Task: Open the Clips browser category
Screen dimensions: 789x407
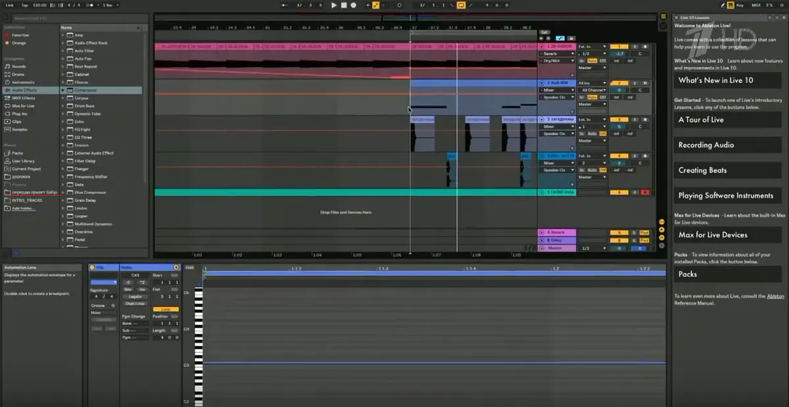Action: [x=16, y=122]
